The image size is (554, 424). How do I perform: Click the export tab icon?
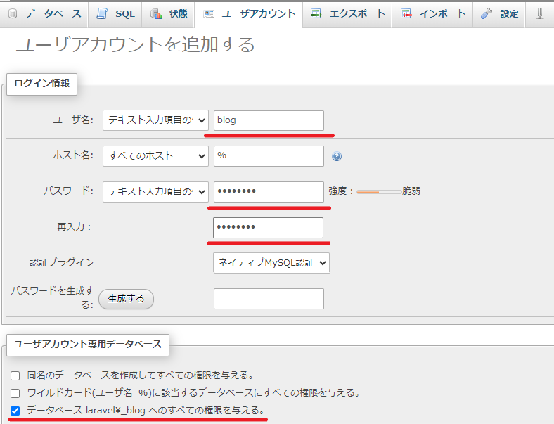(x=316, y=14)
